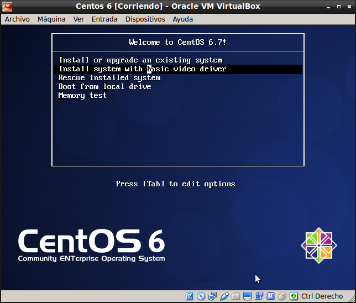Open the Máquina menu

pos(51,19)
